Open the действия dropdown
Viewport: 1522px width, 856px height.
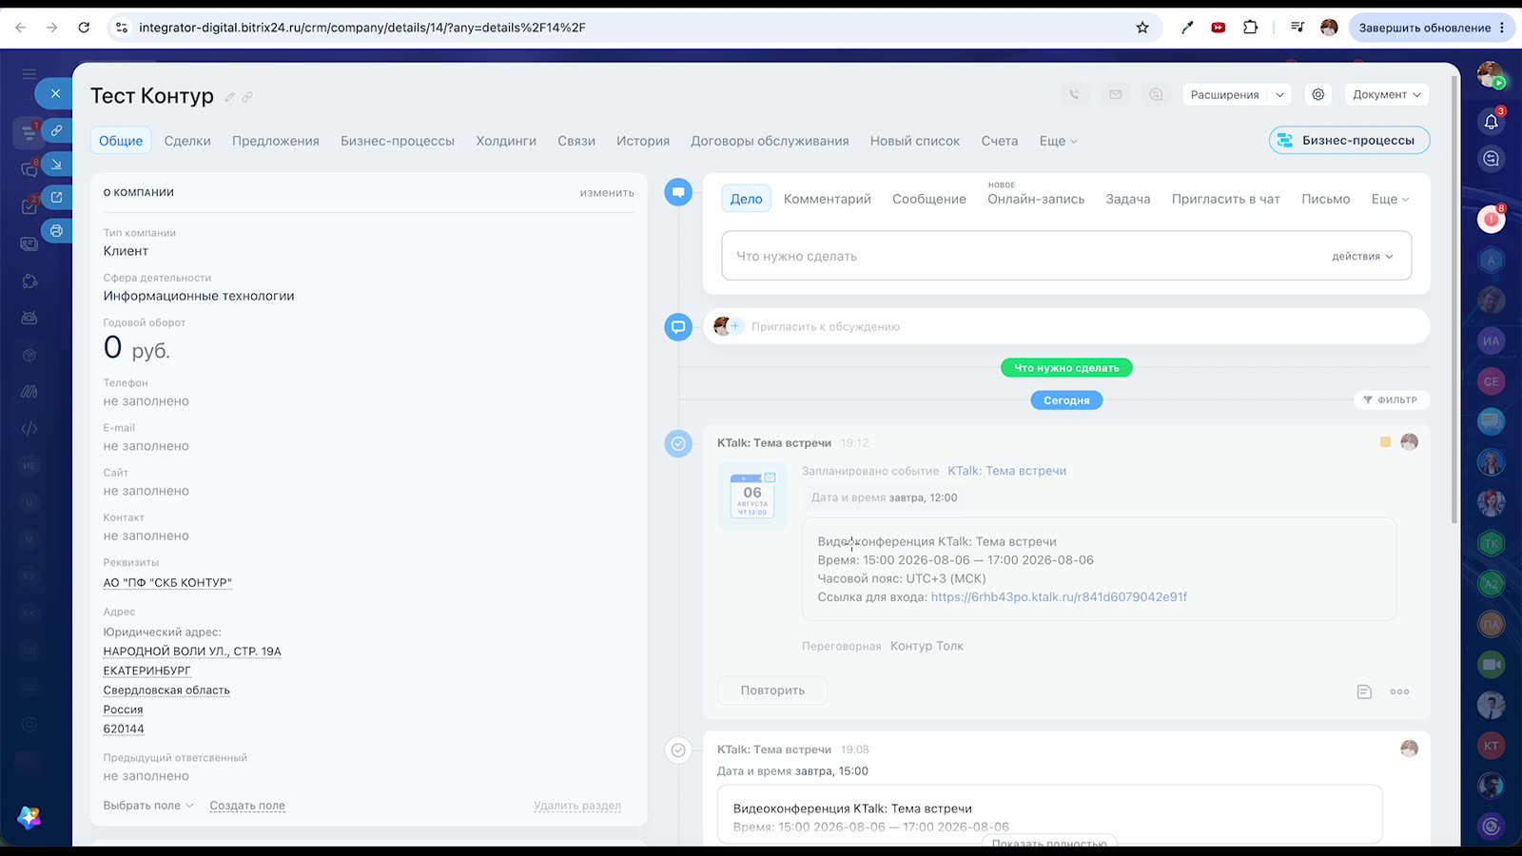(1361, 256)
